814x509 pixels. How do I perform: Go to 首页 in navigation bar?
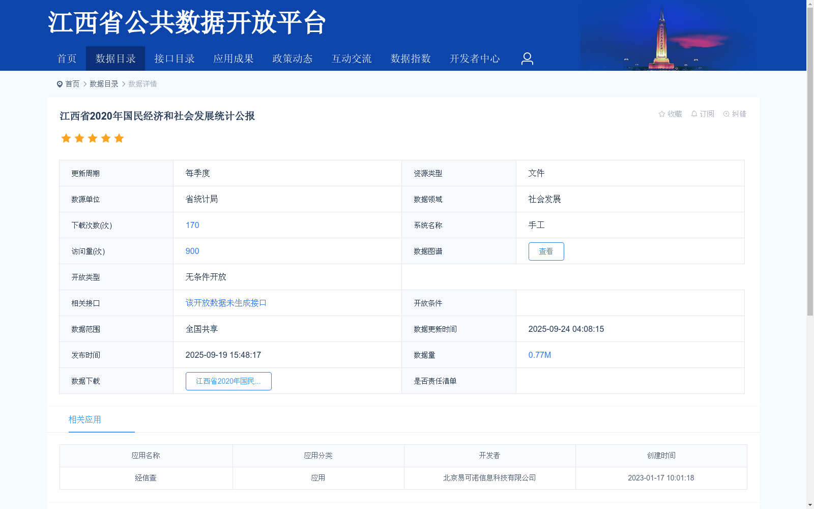[67, 59]
